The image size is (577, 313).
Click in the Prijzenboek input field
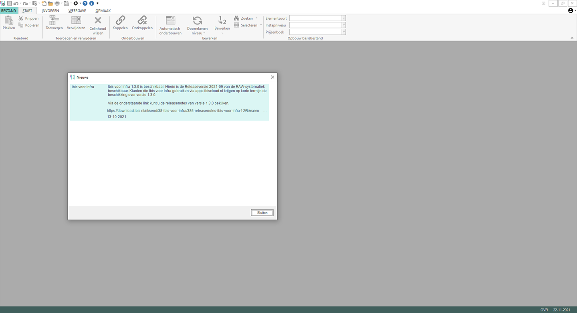315,32
